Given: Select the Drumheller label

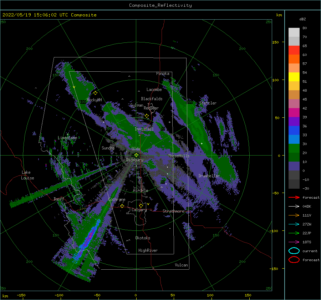Looking at the screenshot, I should point(209,176).
